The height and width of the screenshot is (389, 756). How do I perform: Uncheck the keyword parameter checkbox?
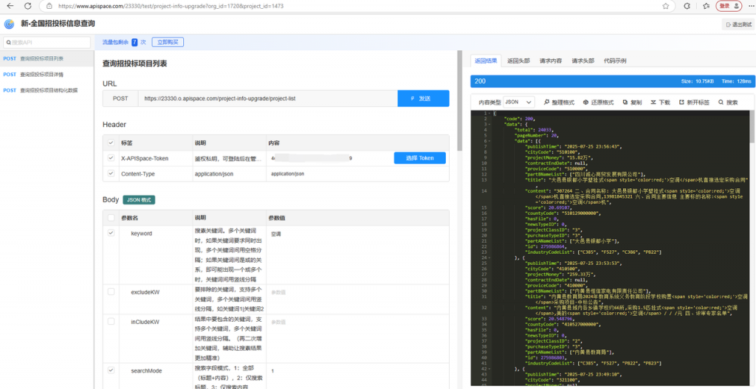[x=111, y=233]
